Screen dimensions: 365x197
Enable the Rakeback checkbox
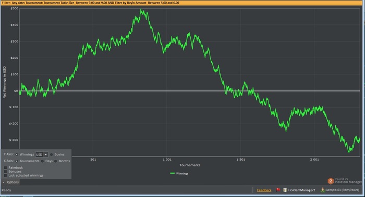(x=5, y=167)
